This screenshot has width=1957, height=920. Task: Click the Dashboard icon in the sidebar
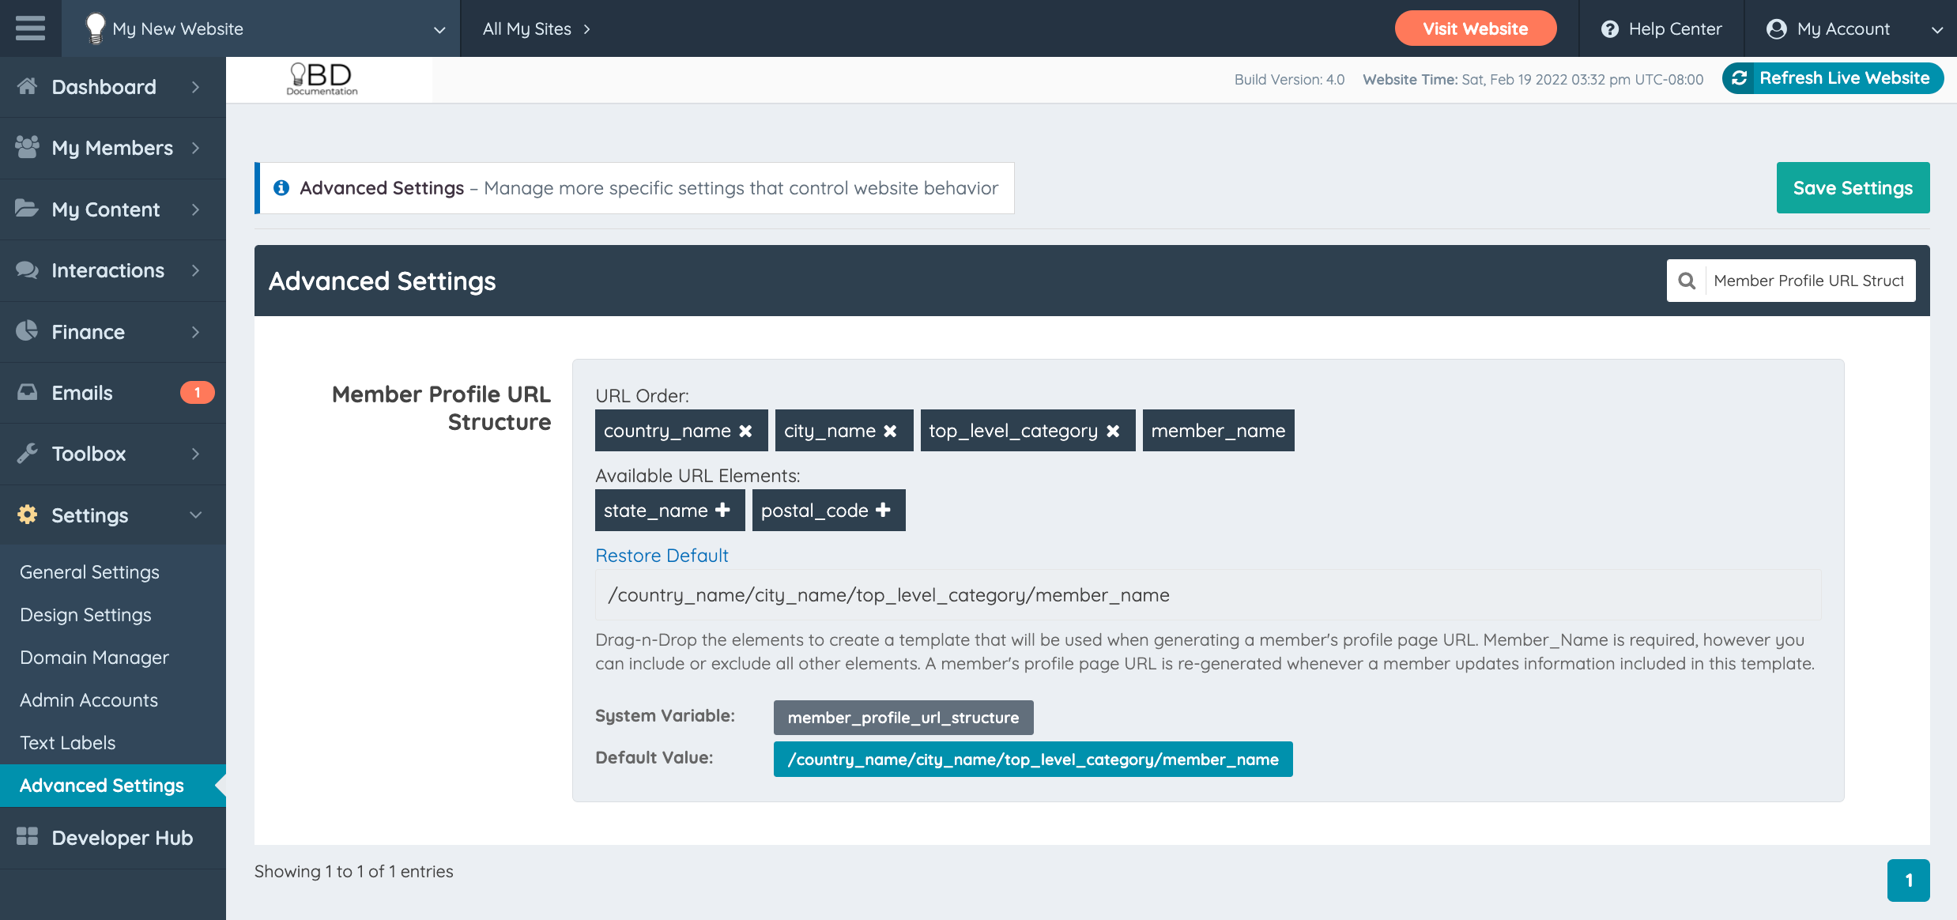26,86
